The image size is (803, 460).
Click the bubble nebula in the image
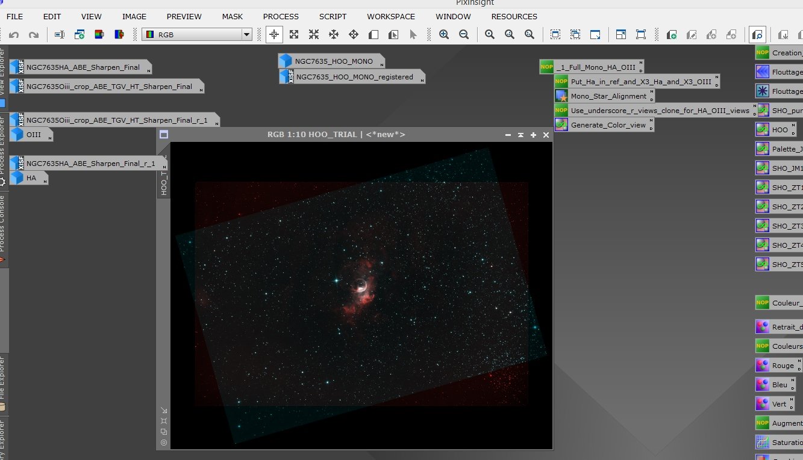[x=361, y=286]
